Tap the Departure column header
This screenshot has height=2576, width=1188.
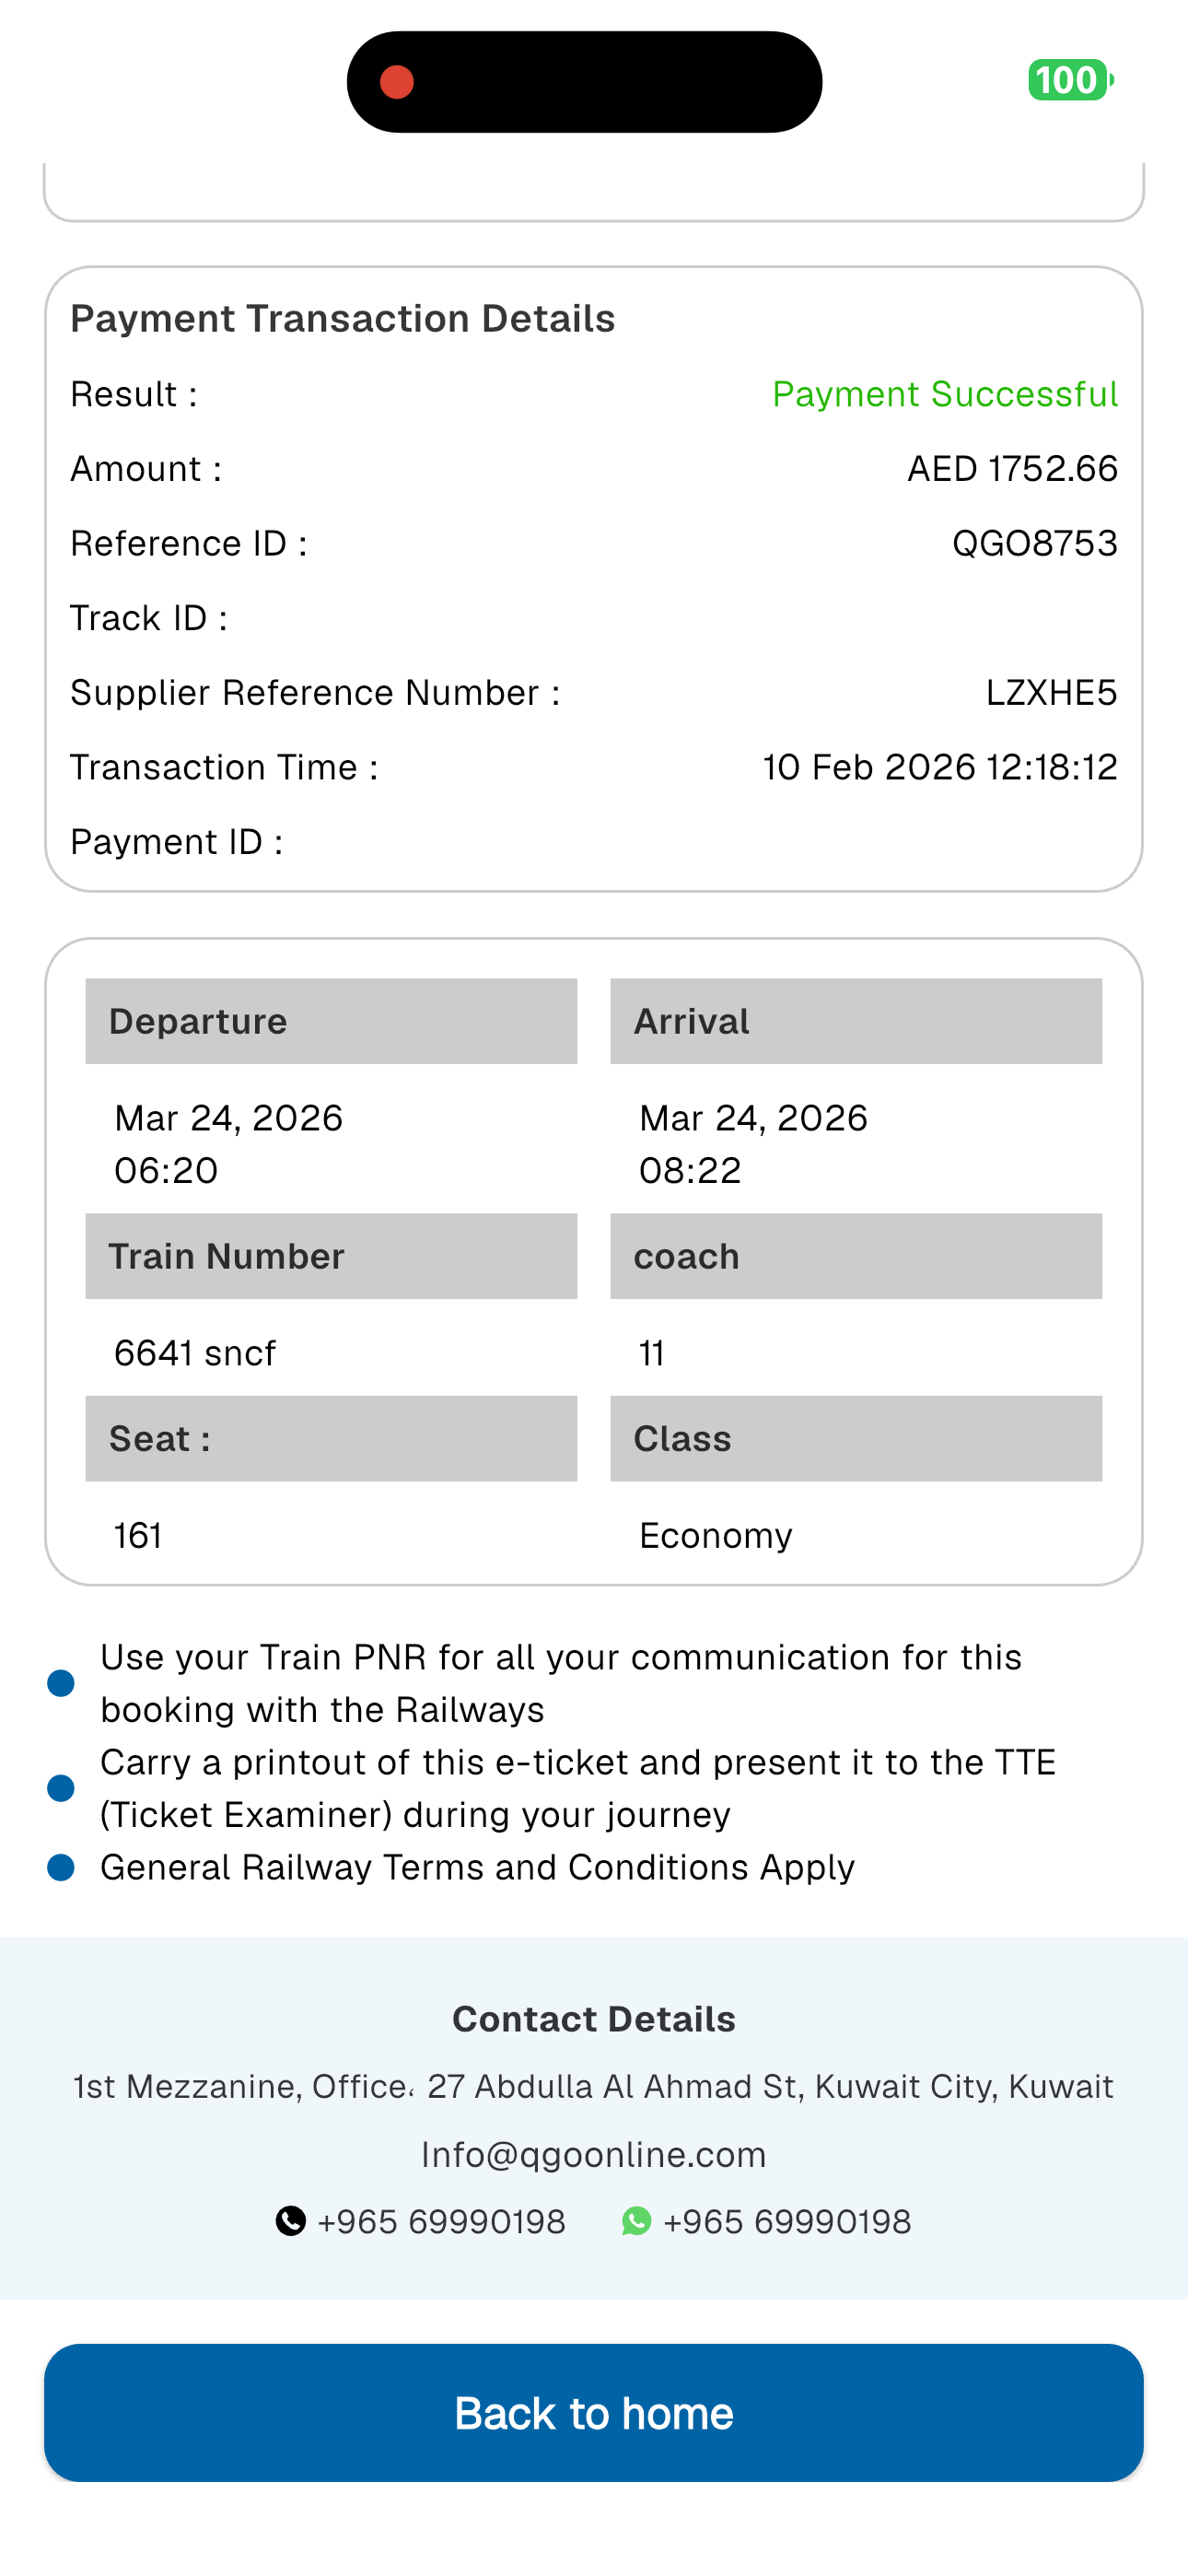pyautogui.click(x=331, y=1021)
